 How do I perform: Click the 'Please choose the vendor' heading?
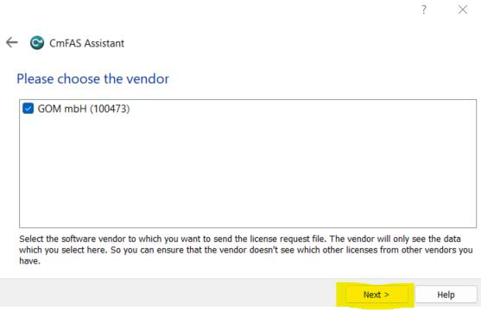click(x=93, y=79)
